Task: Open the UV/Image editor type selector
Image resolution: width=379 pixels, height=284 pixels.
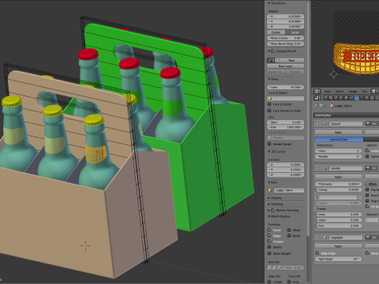Action: click(x=317, y=92)
